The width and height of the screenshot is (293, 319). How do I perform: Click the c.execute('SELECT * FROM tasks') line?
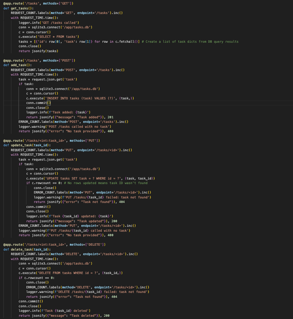point(49,37)
